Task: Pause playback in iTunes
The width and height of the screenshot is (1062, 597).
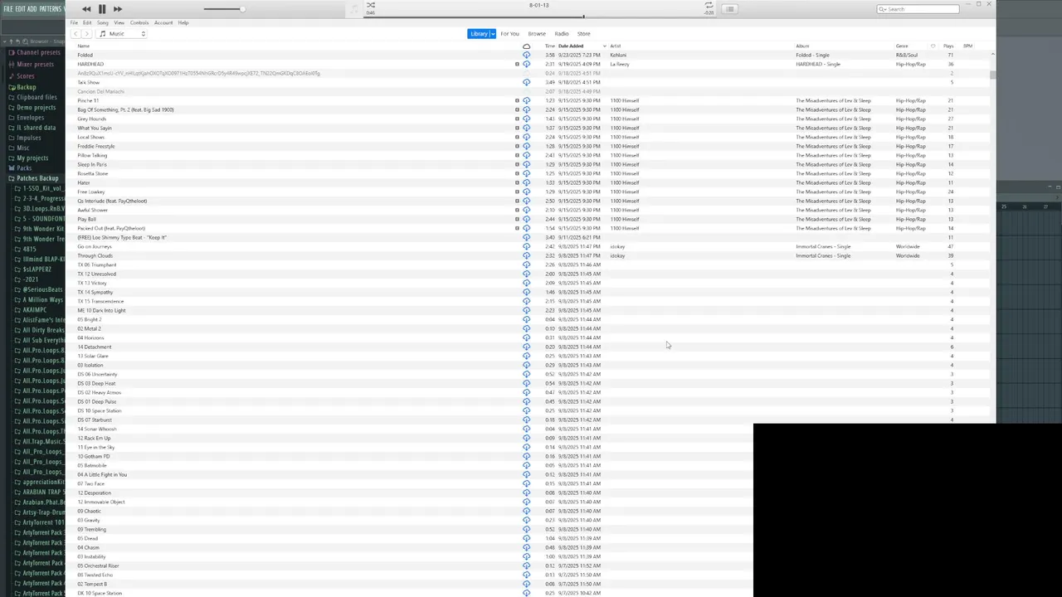Action: 102,9
